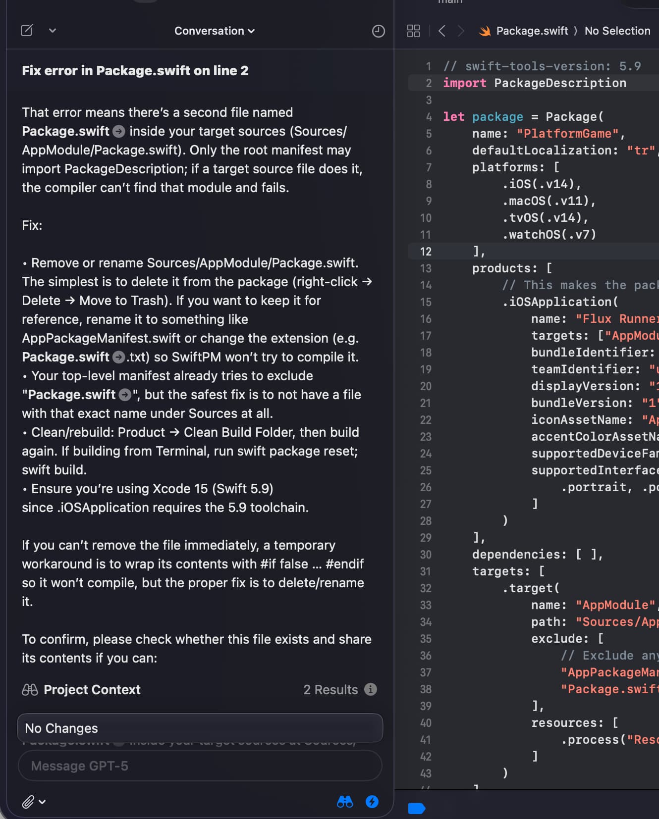Image resolution: width=659 pixels, height=819 pixels.
Task: Open conversation history clock icon
Action: 378,31
